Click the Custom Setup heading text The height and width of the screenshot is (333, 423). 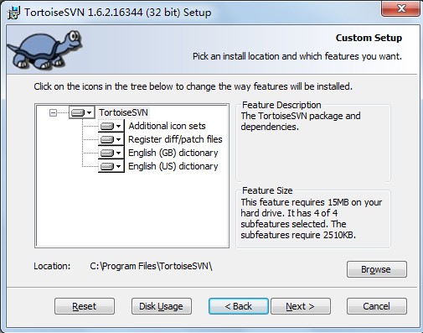pyautogui.click(x=369, y=38)
